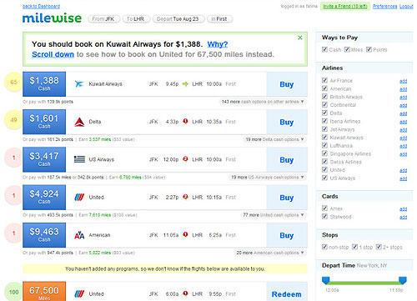Buy the Kuwait Airways $1,388 flight

(x=287, y=84)
